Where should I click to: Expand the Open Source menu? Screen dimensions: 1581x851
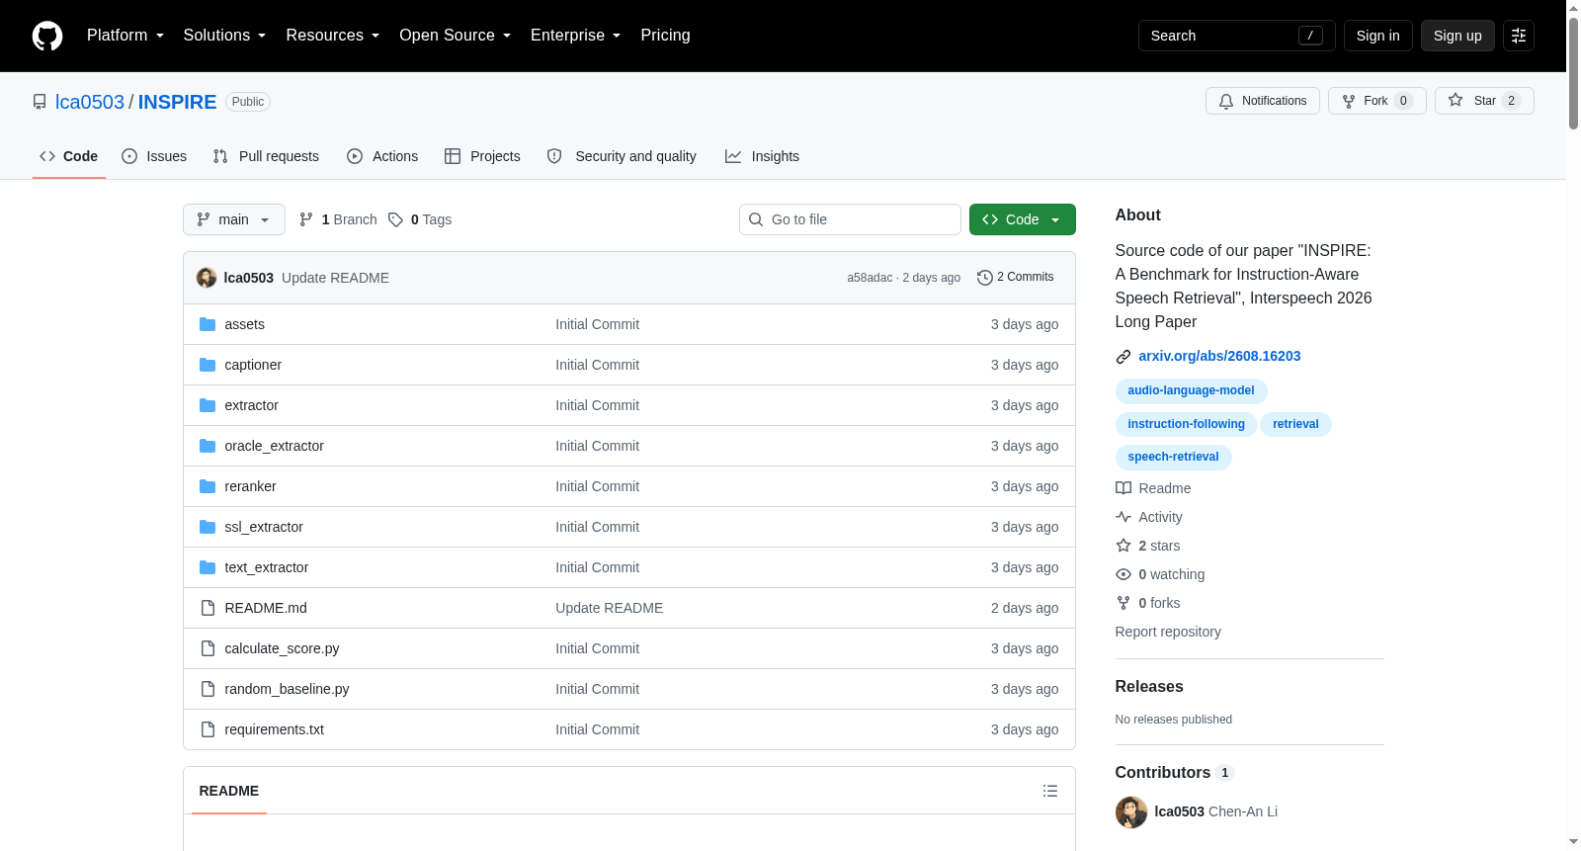(456, 36)
